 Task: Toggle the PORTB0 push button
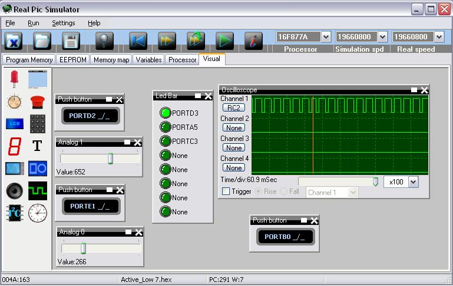coord(286,237)
